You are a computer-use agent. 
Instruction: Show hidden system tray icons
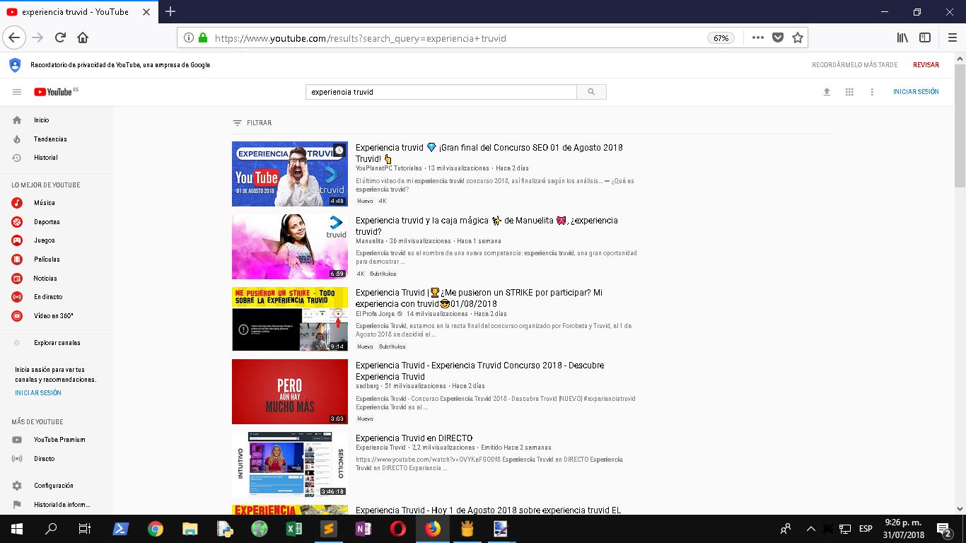pyautogui.click(x=810, y=529)
